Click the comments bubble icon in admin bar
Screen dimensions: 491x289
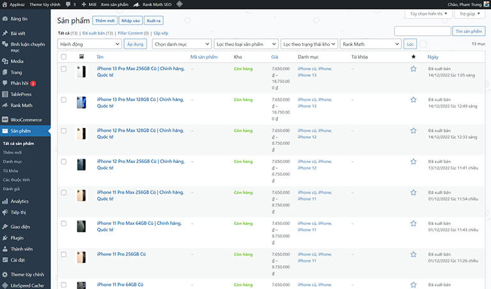point(69,4)
